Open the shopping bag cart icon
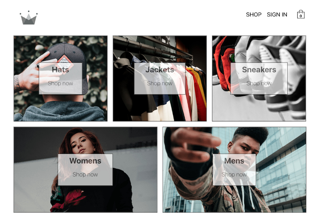The width and height of the screenshot is (320, 222). 301,14
